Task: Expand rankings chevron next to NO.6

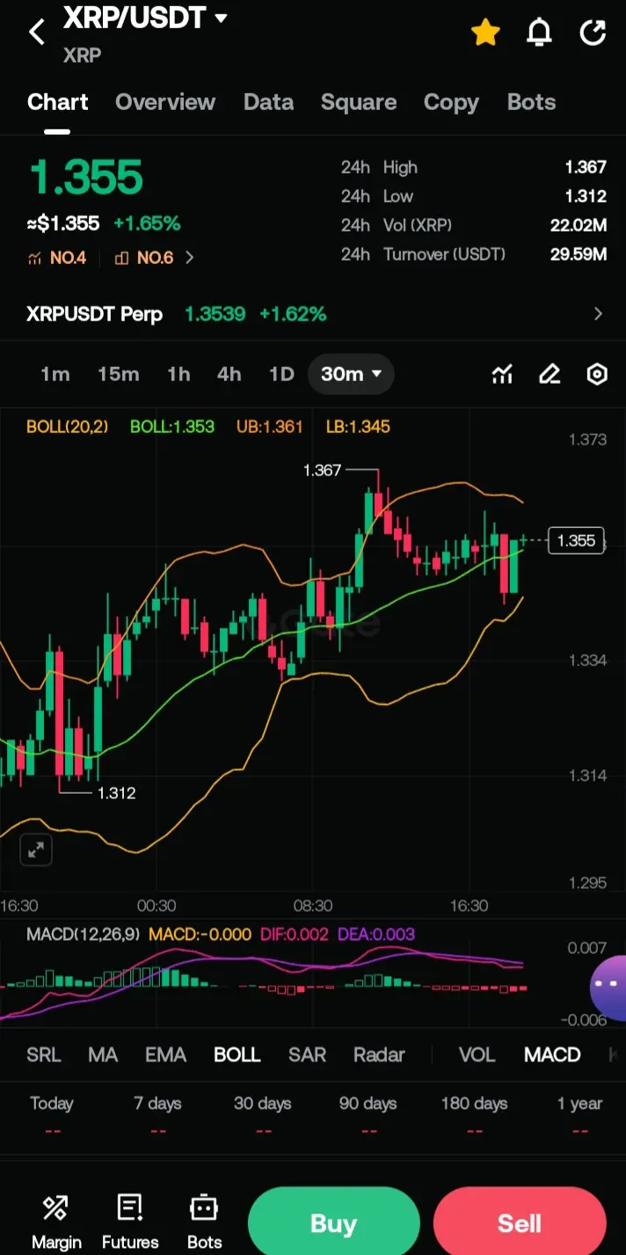Action: tap(189, 258)
